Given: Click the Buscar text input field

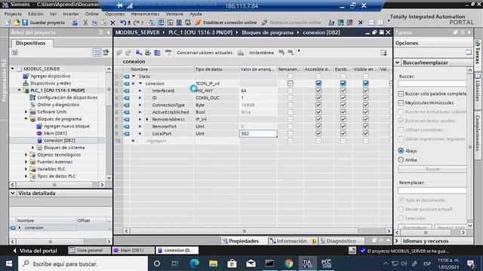Looking at the screenshot, I should coord(432,84).
